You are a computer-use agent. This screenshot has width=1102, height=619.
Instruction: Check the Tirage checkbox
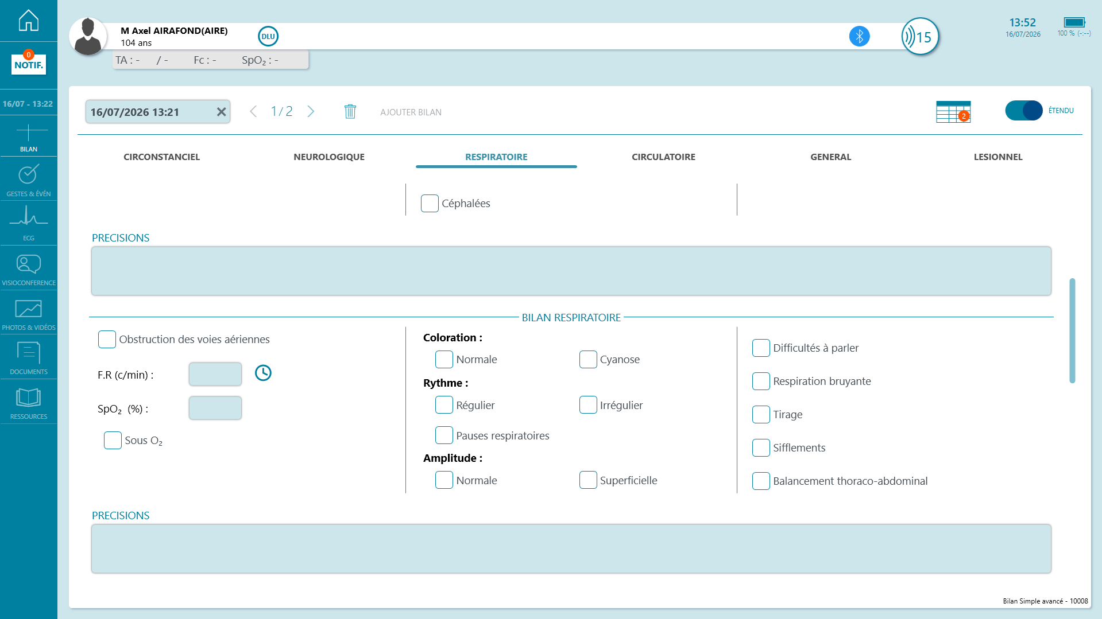coord(761,414)
